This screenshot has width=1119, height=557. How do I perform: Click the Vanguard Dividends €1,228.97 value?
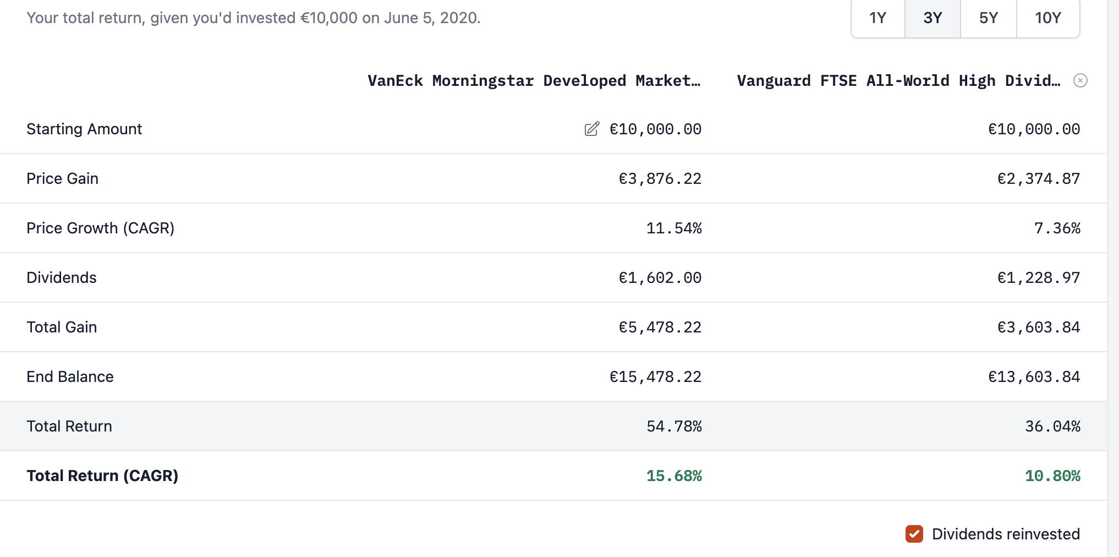coord(1039,278)
